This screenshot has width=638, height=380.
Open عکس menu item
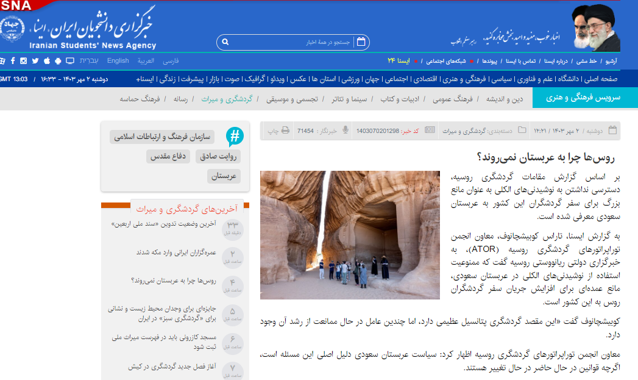click(x=298, y=79)
